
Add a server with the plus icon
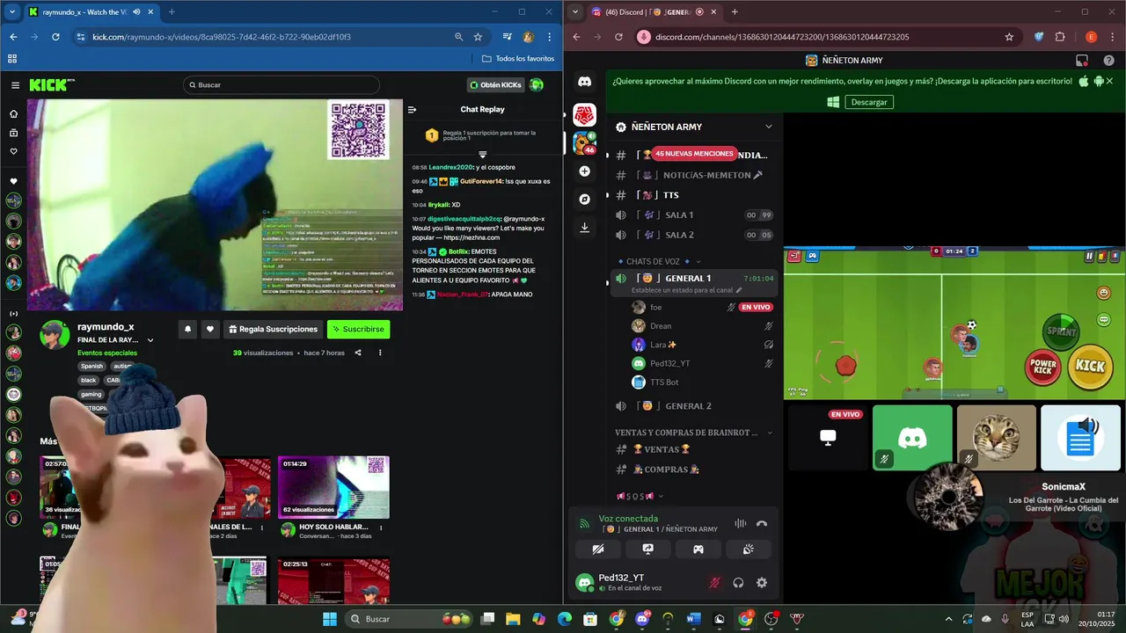tap(584, 171)
